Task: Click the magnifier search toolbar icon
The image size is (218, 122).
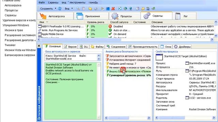Action: coord(78,8)
